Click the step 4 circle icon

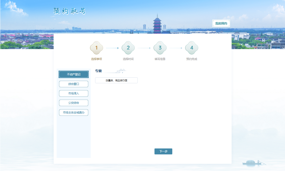pos(192,48)
